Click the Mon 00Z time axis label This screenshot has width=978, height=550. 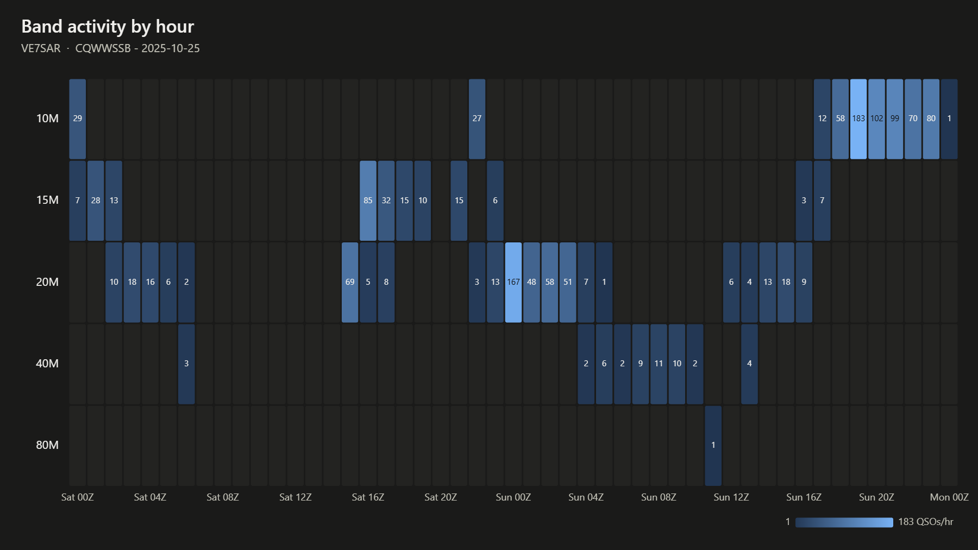point(949,497)
